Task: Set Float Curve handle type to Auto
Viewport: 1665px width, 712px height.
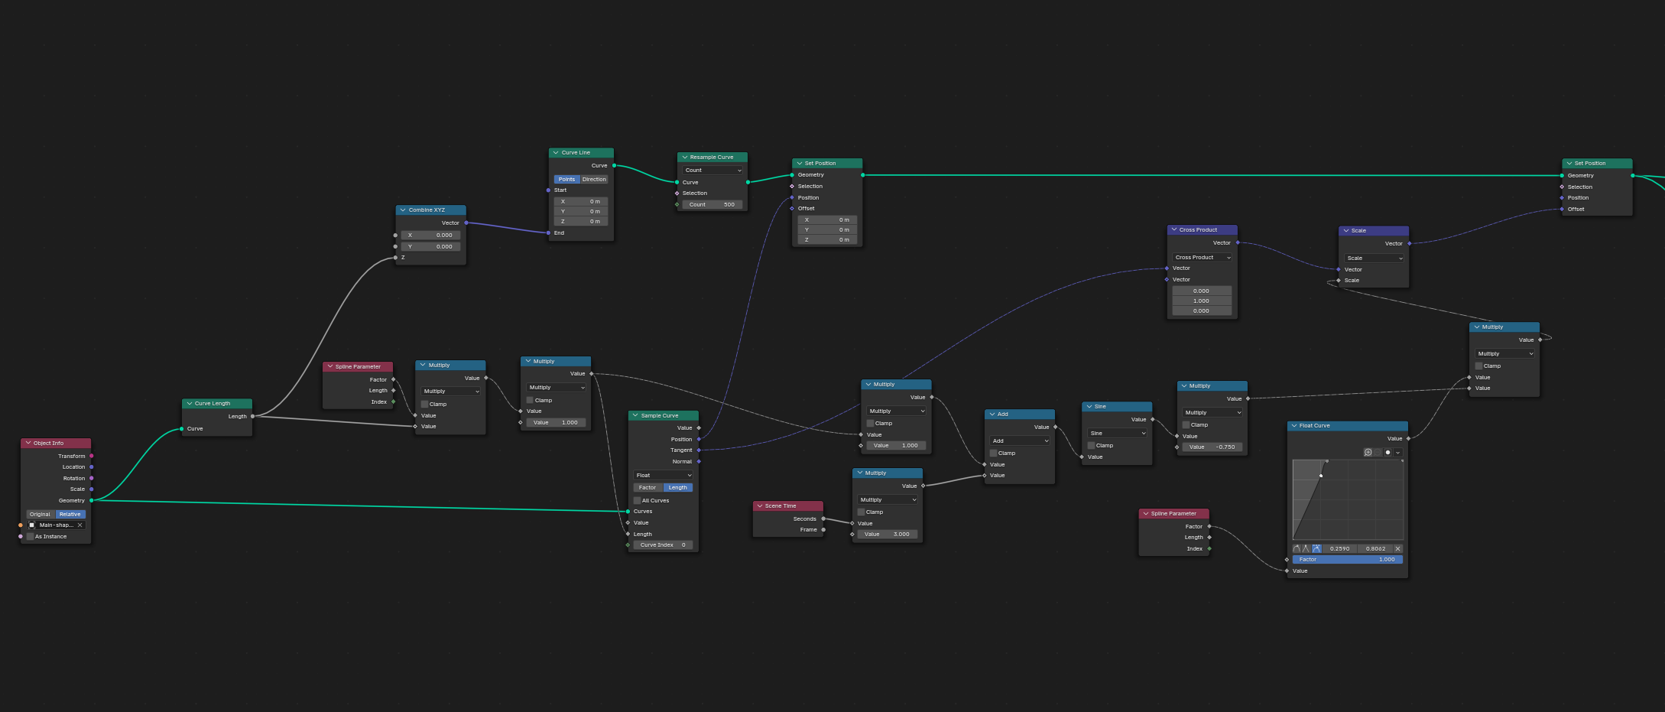Action: click(1297, 548)
